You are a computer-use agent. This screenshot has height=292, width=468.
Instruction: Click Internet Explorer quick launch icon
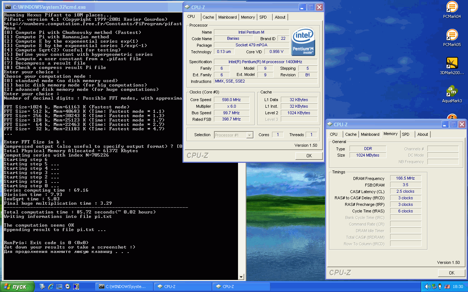point(51,287)
